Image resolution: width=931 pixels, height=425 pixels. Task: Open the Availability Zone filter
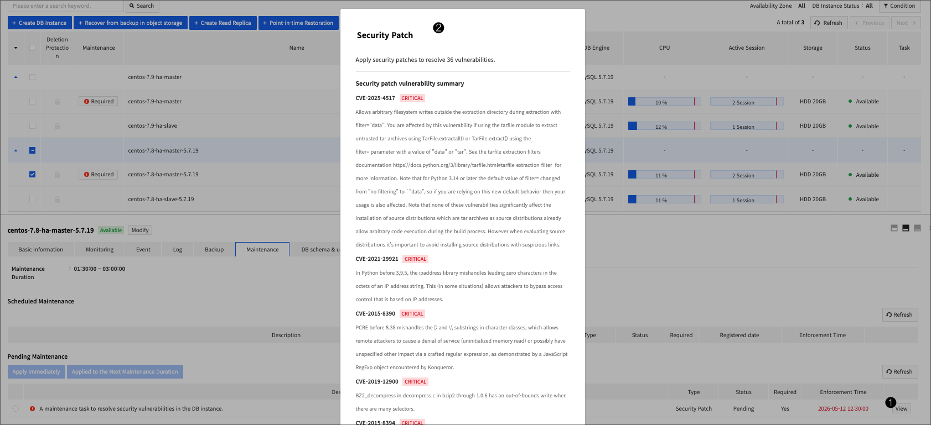pyautogui.click(x=778, y=6)
